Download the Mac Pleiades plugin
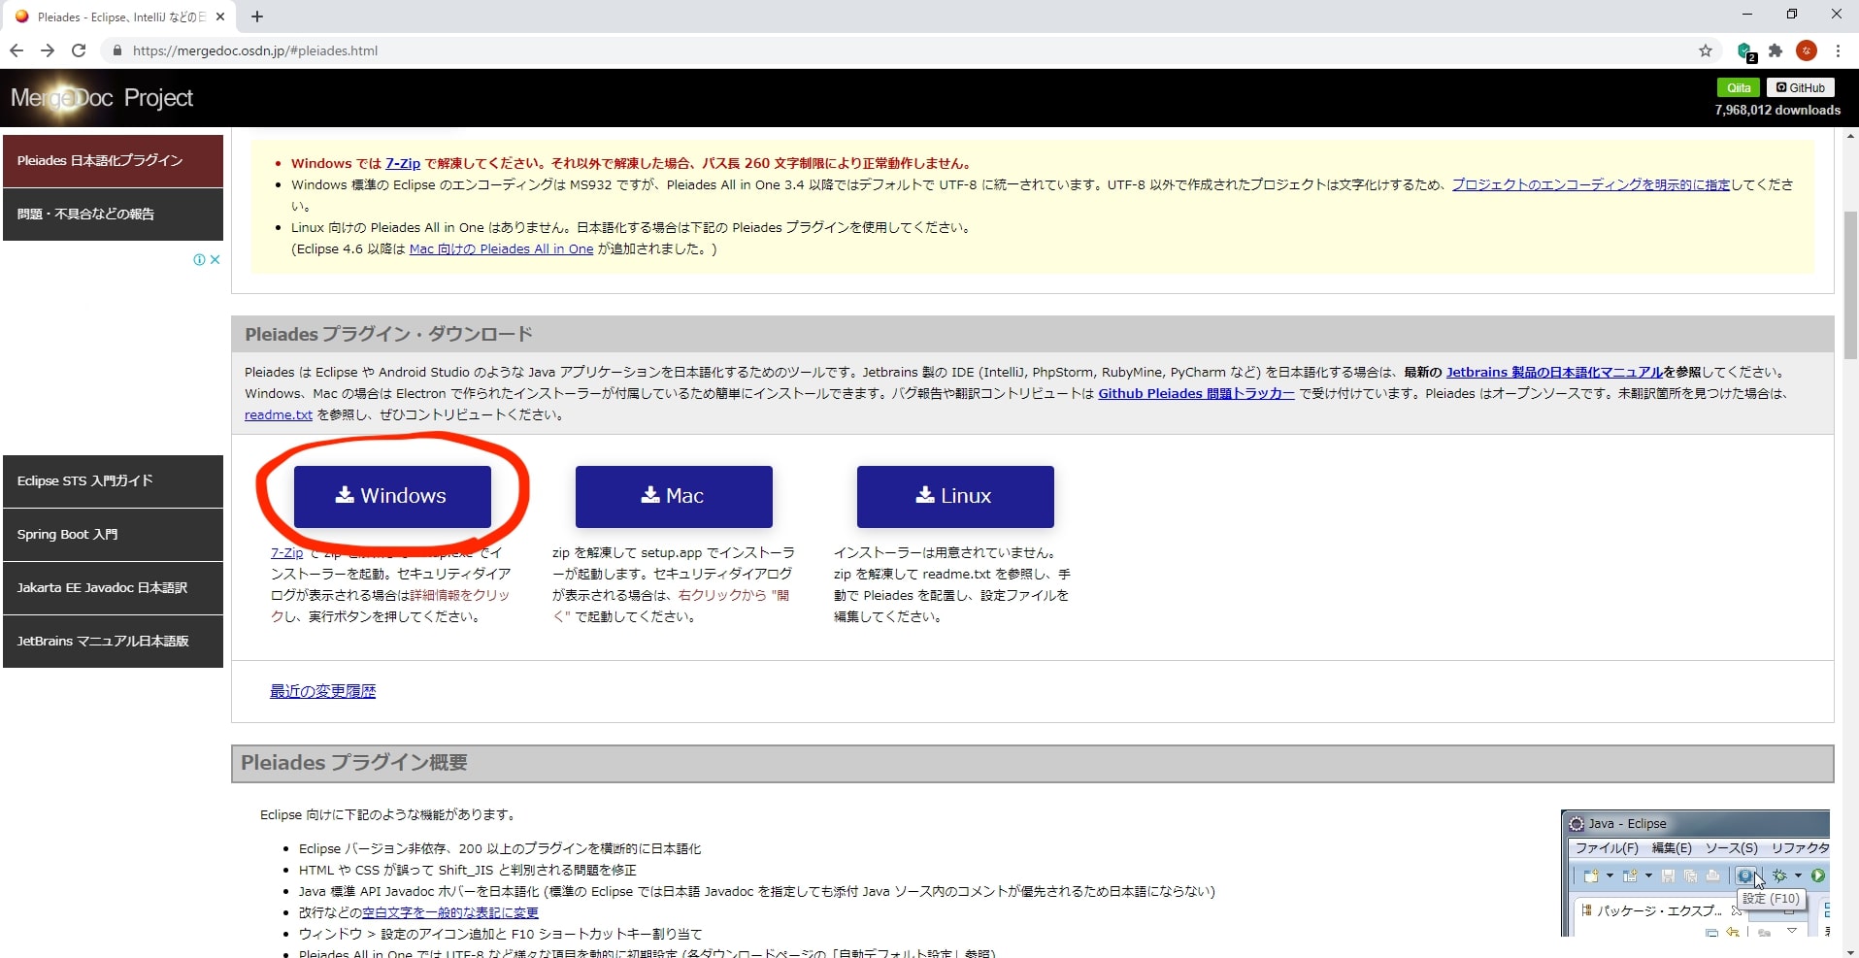Viewport: 1859px width, 958px height. (674, 496)
